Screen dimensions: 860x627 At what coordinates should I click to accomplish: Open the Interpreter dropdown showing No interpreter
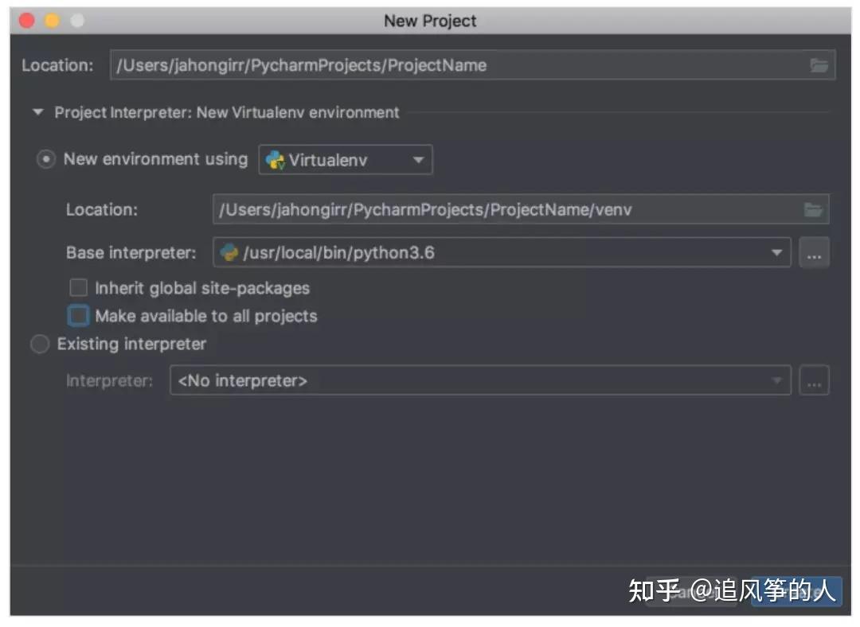776,380
